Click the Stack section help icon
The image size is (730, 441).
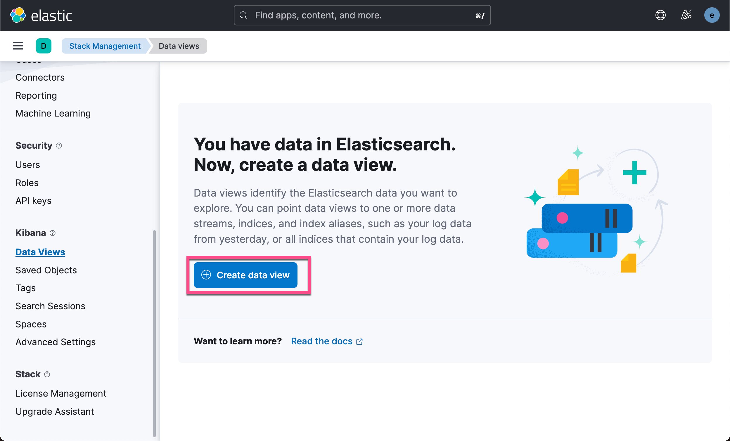point(47,374)
